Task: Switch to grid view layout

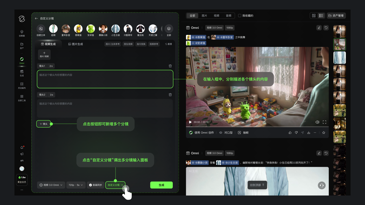Action: pyautogui.click(x=314, y=16)
